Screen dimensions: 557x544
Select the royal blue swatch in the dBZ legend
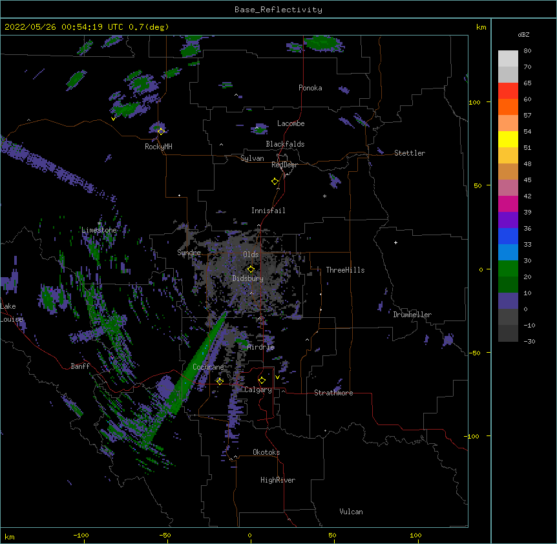pyautogui.click(x=508, y=236)
